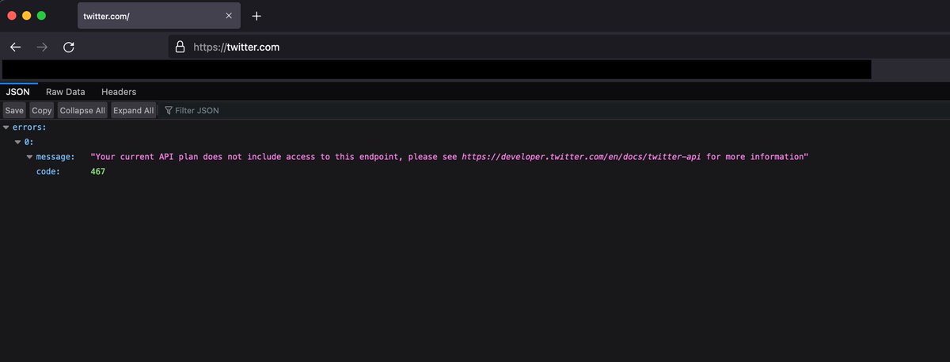Click the Copy button

click(x=42, y=111)
